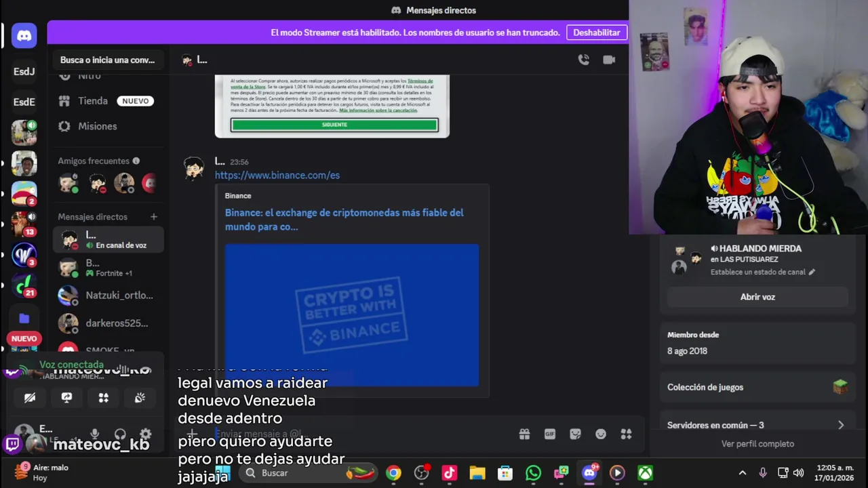The height and width of the screenshot is (488, 868).
Task: Open apps launcher icon in message bar
Action: [x=626, y=434]
